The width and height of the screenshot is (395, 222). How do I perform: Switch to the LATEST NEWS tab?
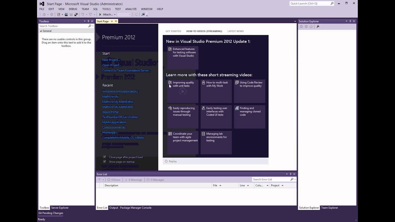pyautogui.click(x=235, y=31)
